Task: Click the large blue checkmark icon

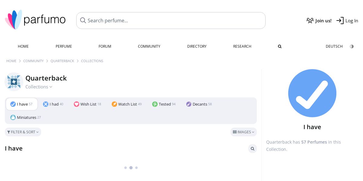Action: pyautogui.click(x=312, y=93)
